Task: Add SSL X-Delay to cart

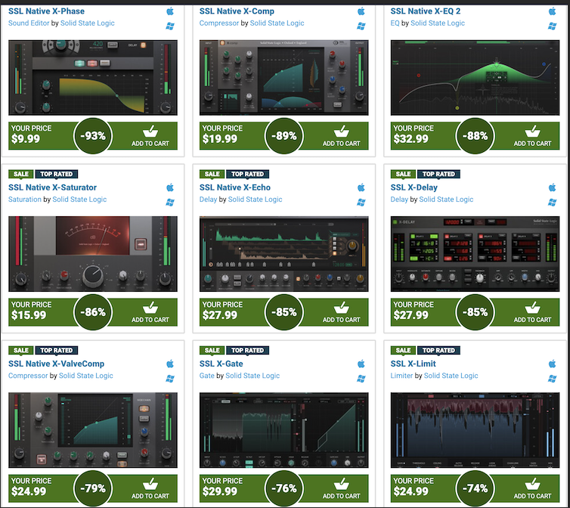Action: coord(532,312)
